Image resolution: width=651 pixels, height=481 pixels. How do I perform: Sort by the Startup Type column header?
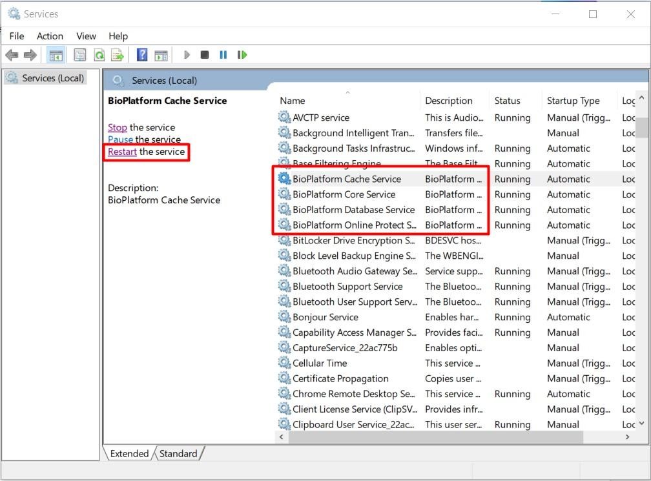click(x=579, y=101)
